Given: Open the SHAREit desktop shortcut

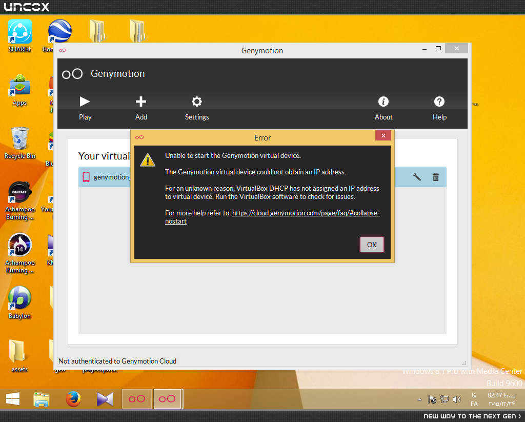Looking at the screenshot, I should pyautogui.click(x=20, y=36).
